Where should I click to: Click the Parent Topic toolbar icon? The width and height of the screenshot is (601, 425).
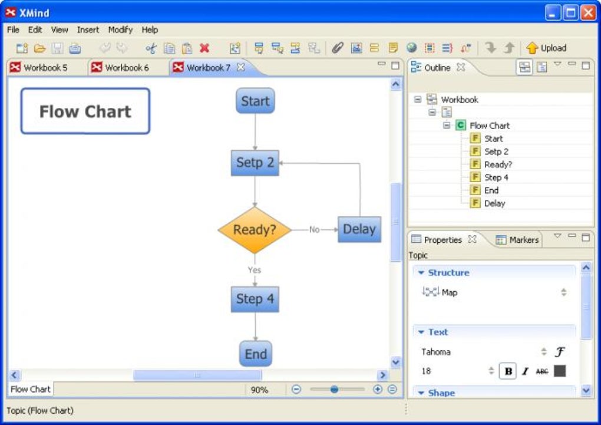click(x=314, y=48)
